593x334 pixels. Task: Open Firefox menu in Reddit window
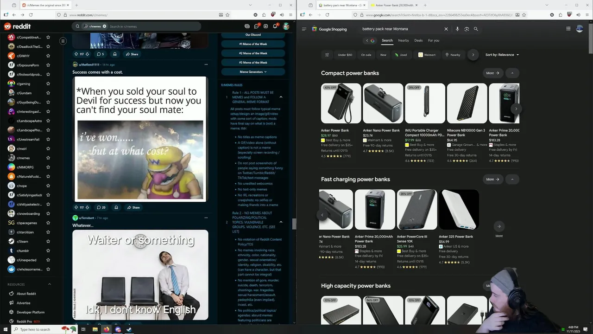tap(291, 15)
